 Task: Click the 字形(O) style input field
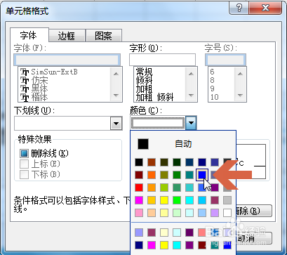(162, 60)
